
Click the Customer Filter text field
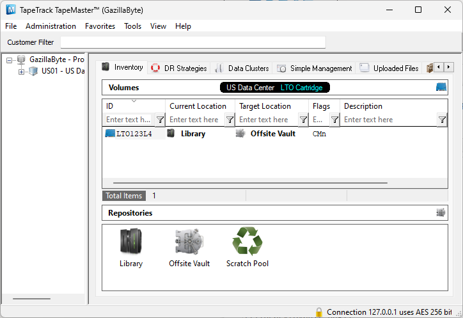click(193, 42)
